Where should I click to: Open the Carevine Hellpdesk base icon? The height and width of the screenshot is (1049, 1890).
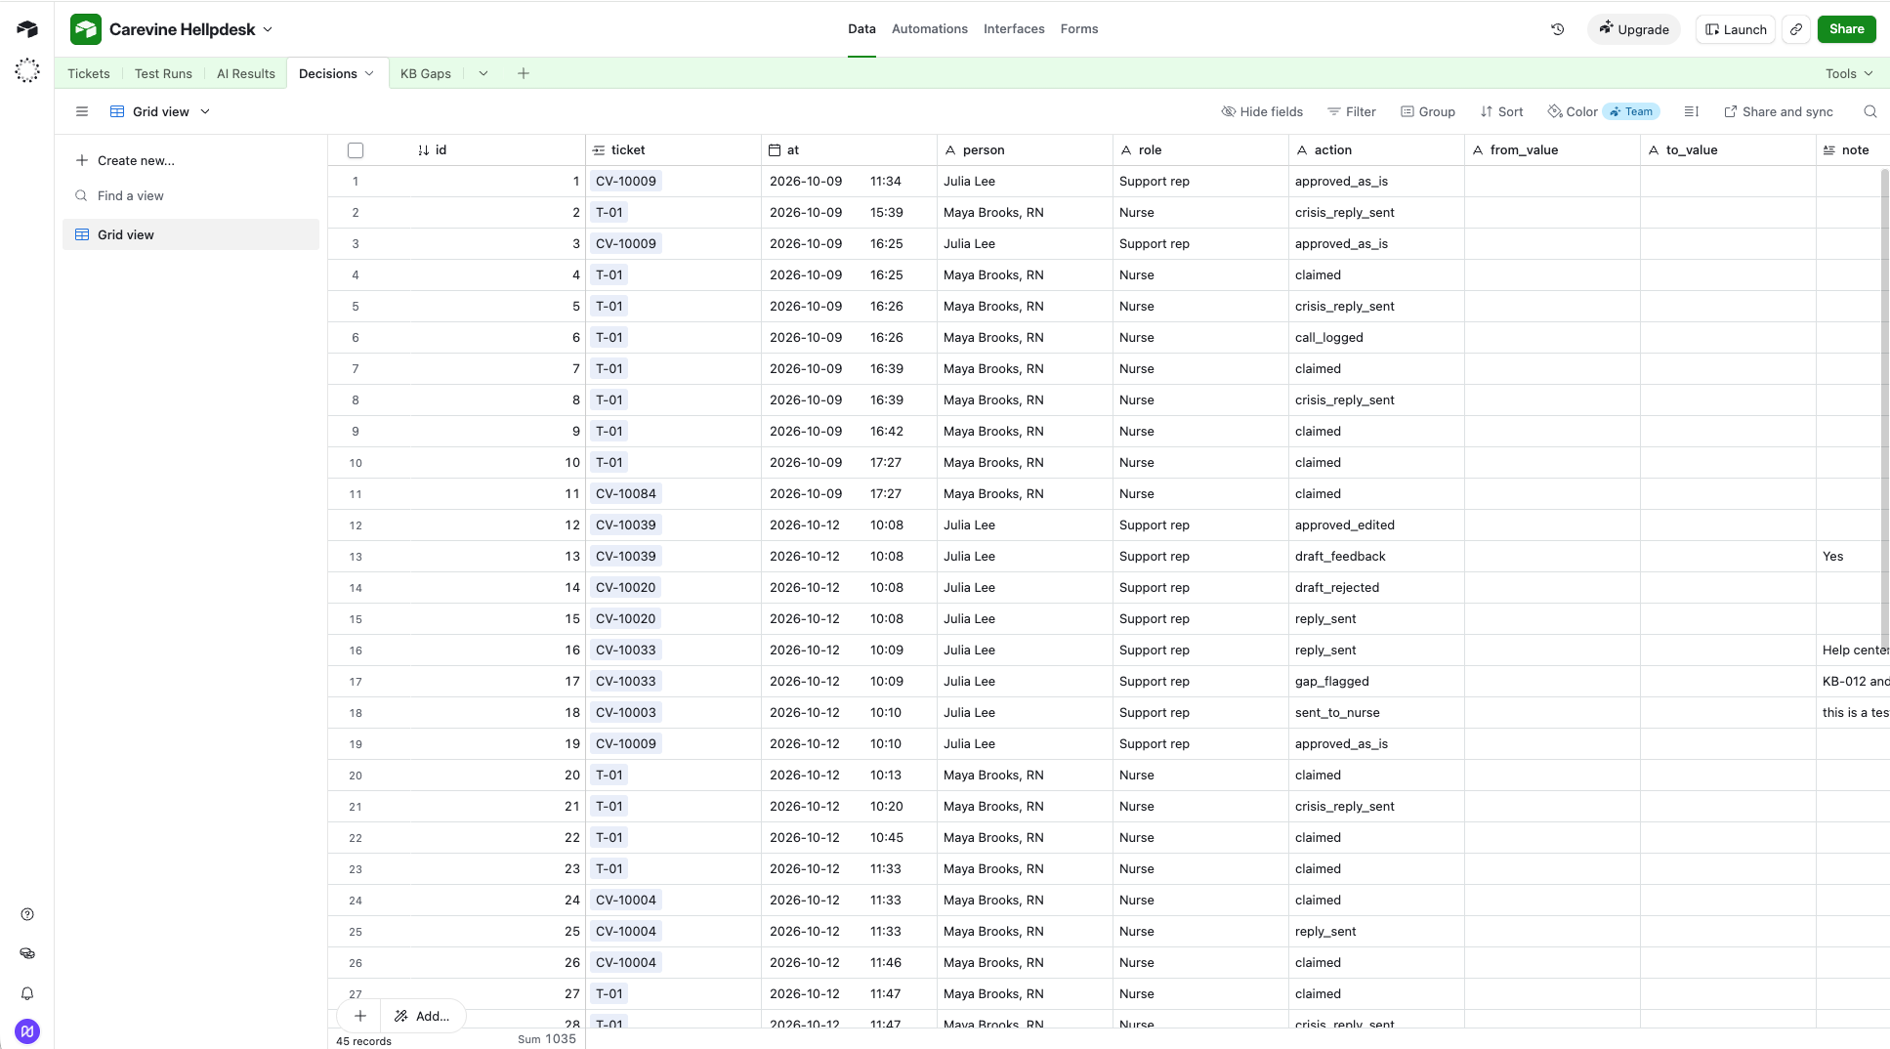click(x=86, y=29)
